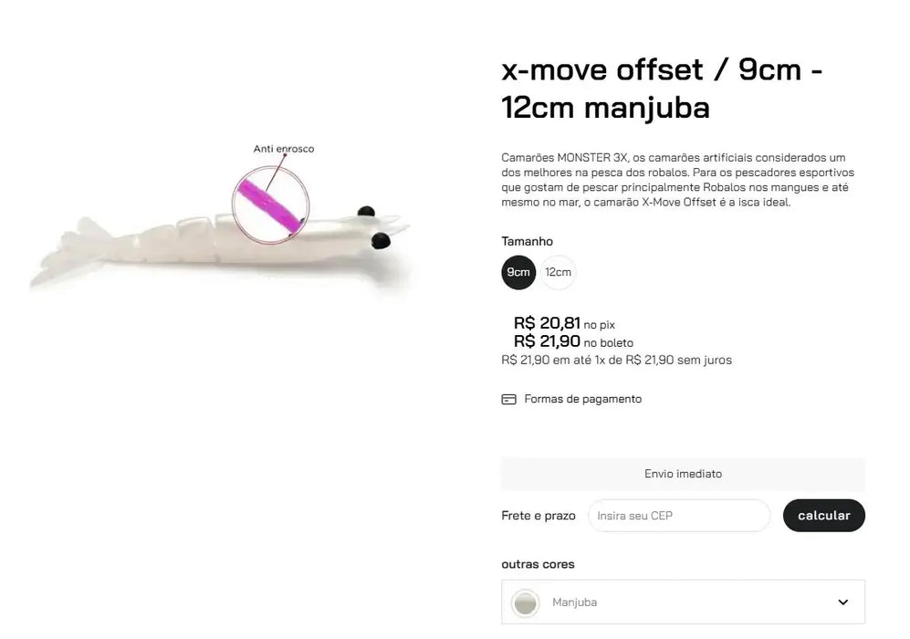The width and height of the screenshot is (910, 639).
Task: Click the calcular button
Action: click(x=823, y=516)
